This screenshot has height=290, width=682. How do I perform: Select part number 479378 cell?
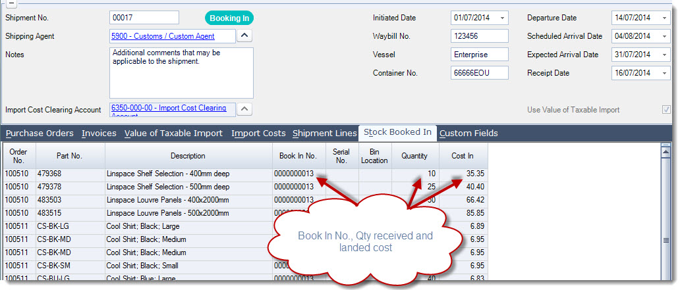70,187
